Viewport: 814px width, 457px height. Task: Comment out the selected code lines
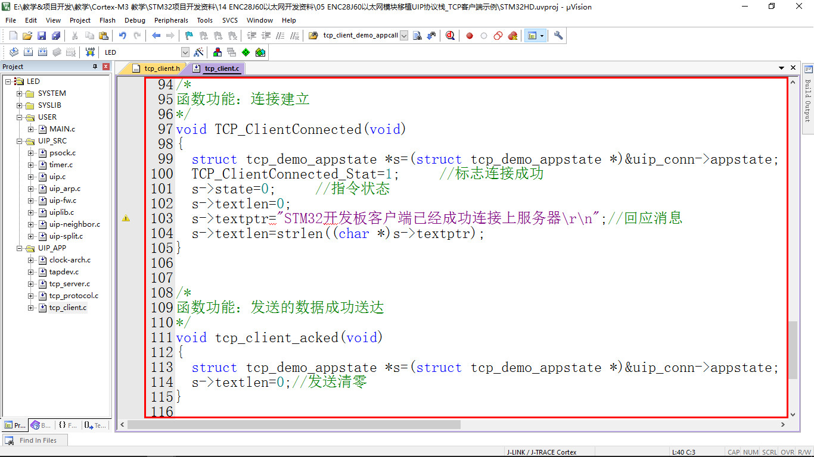pyautogui.click(x=280, y=36)
